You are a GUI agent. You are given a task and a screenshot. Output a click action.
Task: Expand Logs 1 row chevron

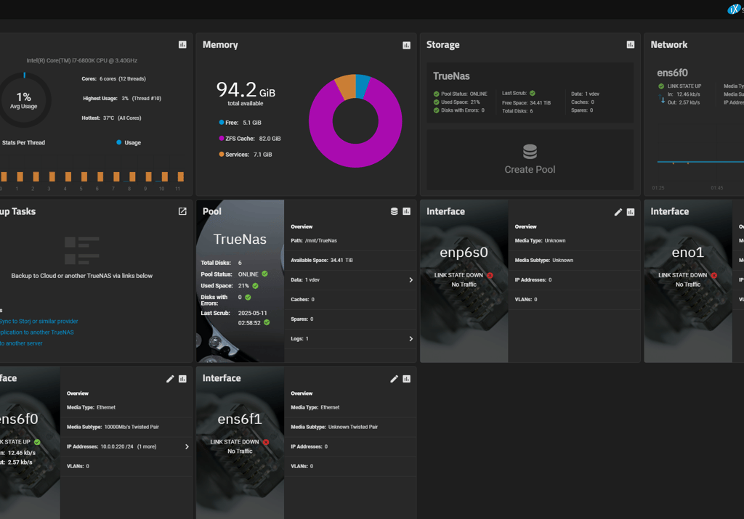[411, 339]
